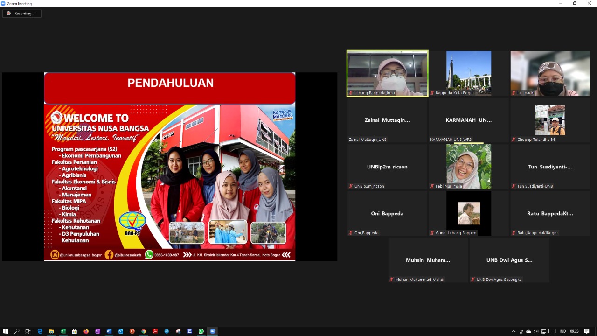The image size is (597, 336).
Task: Open File Explorer from taskbar
Action: (51, 331)
